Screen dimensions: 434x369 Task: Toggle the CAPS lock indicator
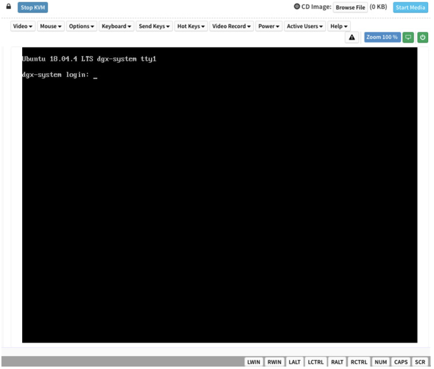(401, 362)
